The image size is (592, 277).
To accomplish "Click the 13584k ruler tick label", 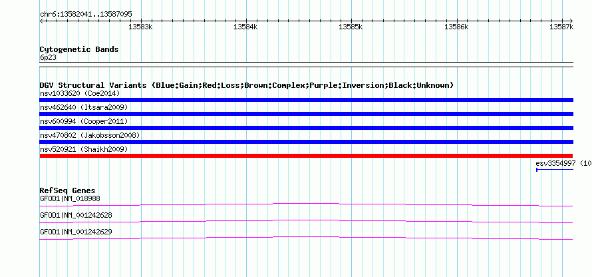I will (x=246, y=27).
